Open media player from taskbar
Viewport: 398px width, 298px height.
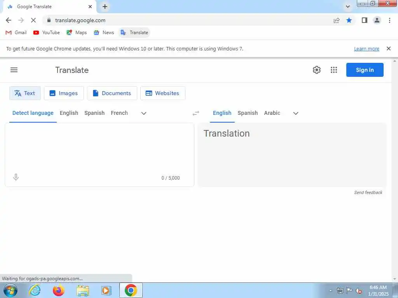(106, 290)
